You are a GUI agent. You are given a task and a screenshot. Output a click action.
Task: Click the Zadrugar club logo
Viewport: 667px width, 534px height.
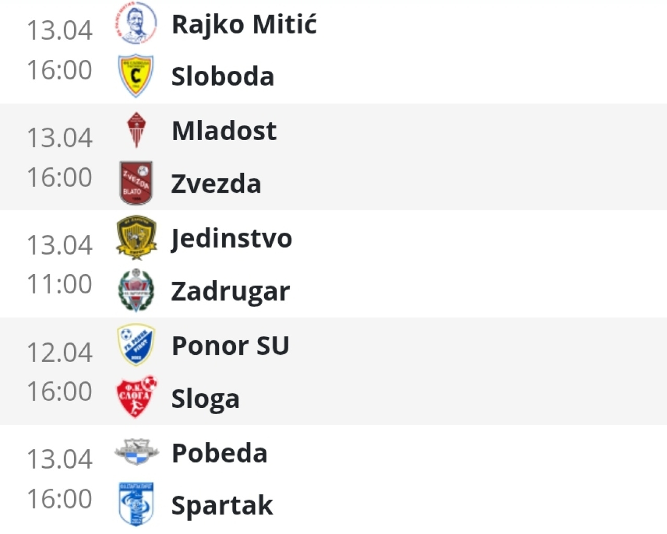[136, 290]
